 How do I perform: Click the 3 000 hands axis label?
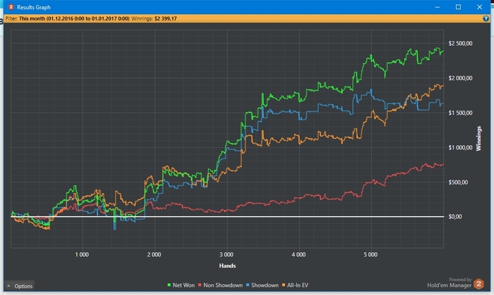[x=227, y=254]
